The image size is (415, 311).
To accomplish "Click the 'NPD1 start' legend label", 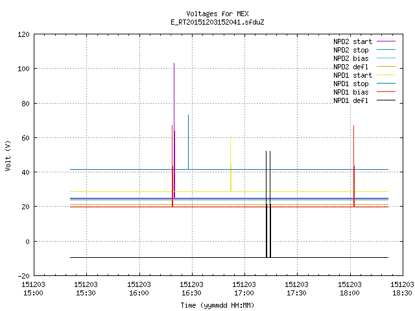I will [x=353, y=75].
